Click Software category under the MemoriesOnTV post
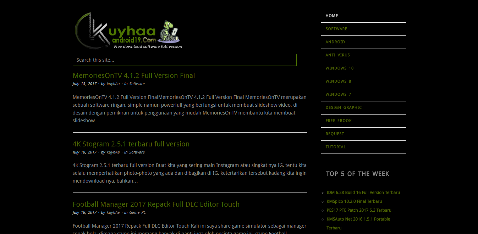 [x=137, y=84]
